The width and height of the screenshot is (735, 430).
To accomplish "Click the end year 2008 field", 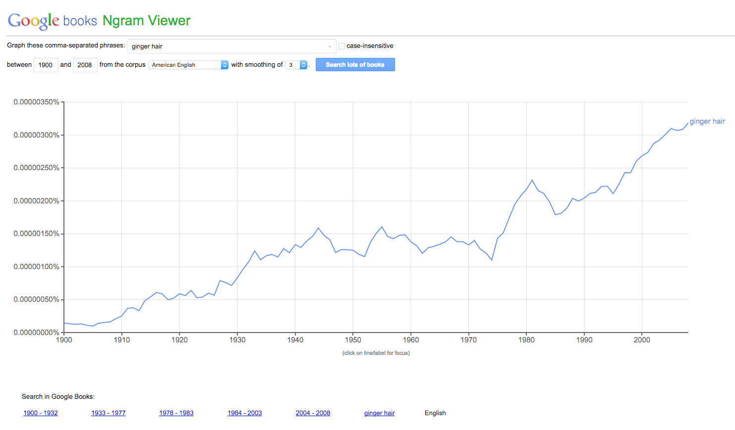I will (85, 65).
